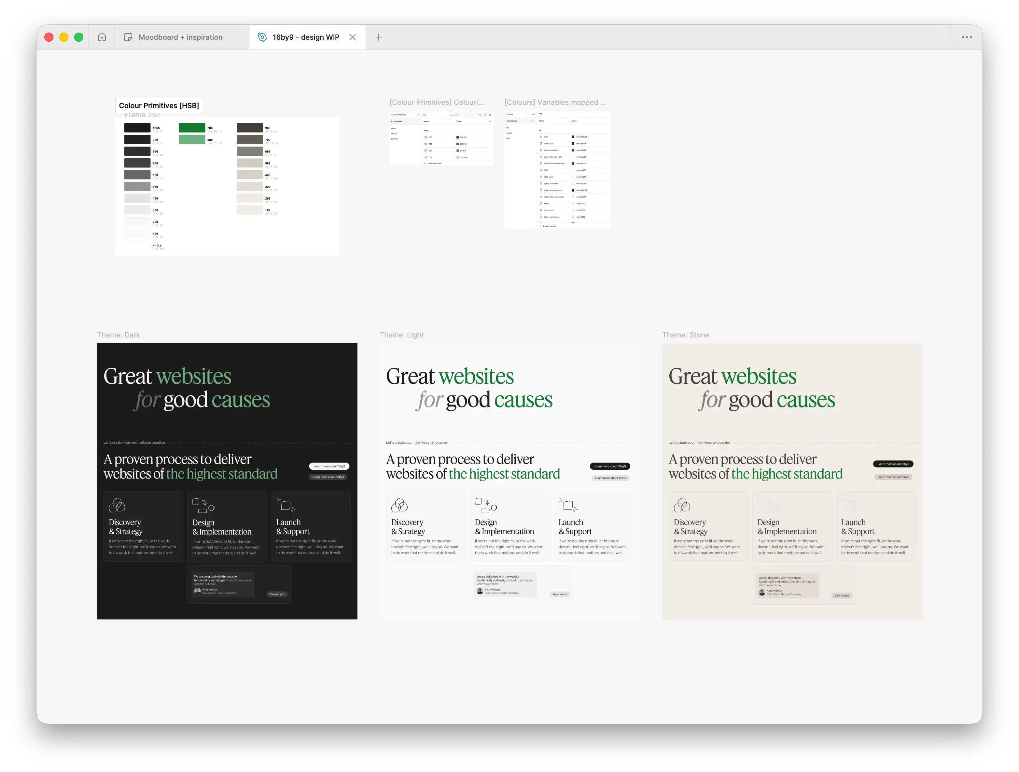The width and height of the screenshot is (1019, 772).
Task: Click black Learn more button in Stone theme
Action: [893, 464]
